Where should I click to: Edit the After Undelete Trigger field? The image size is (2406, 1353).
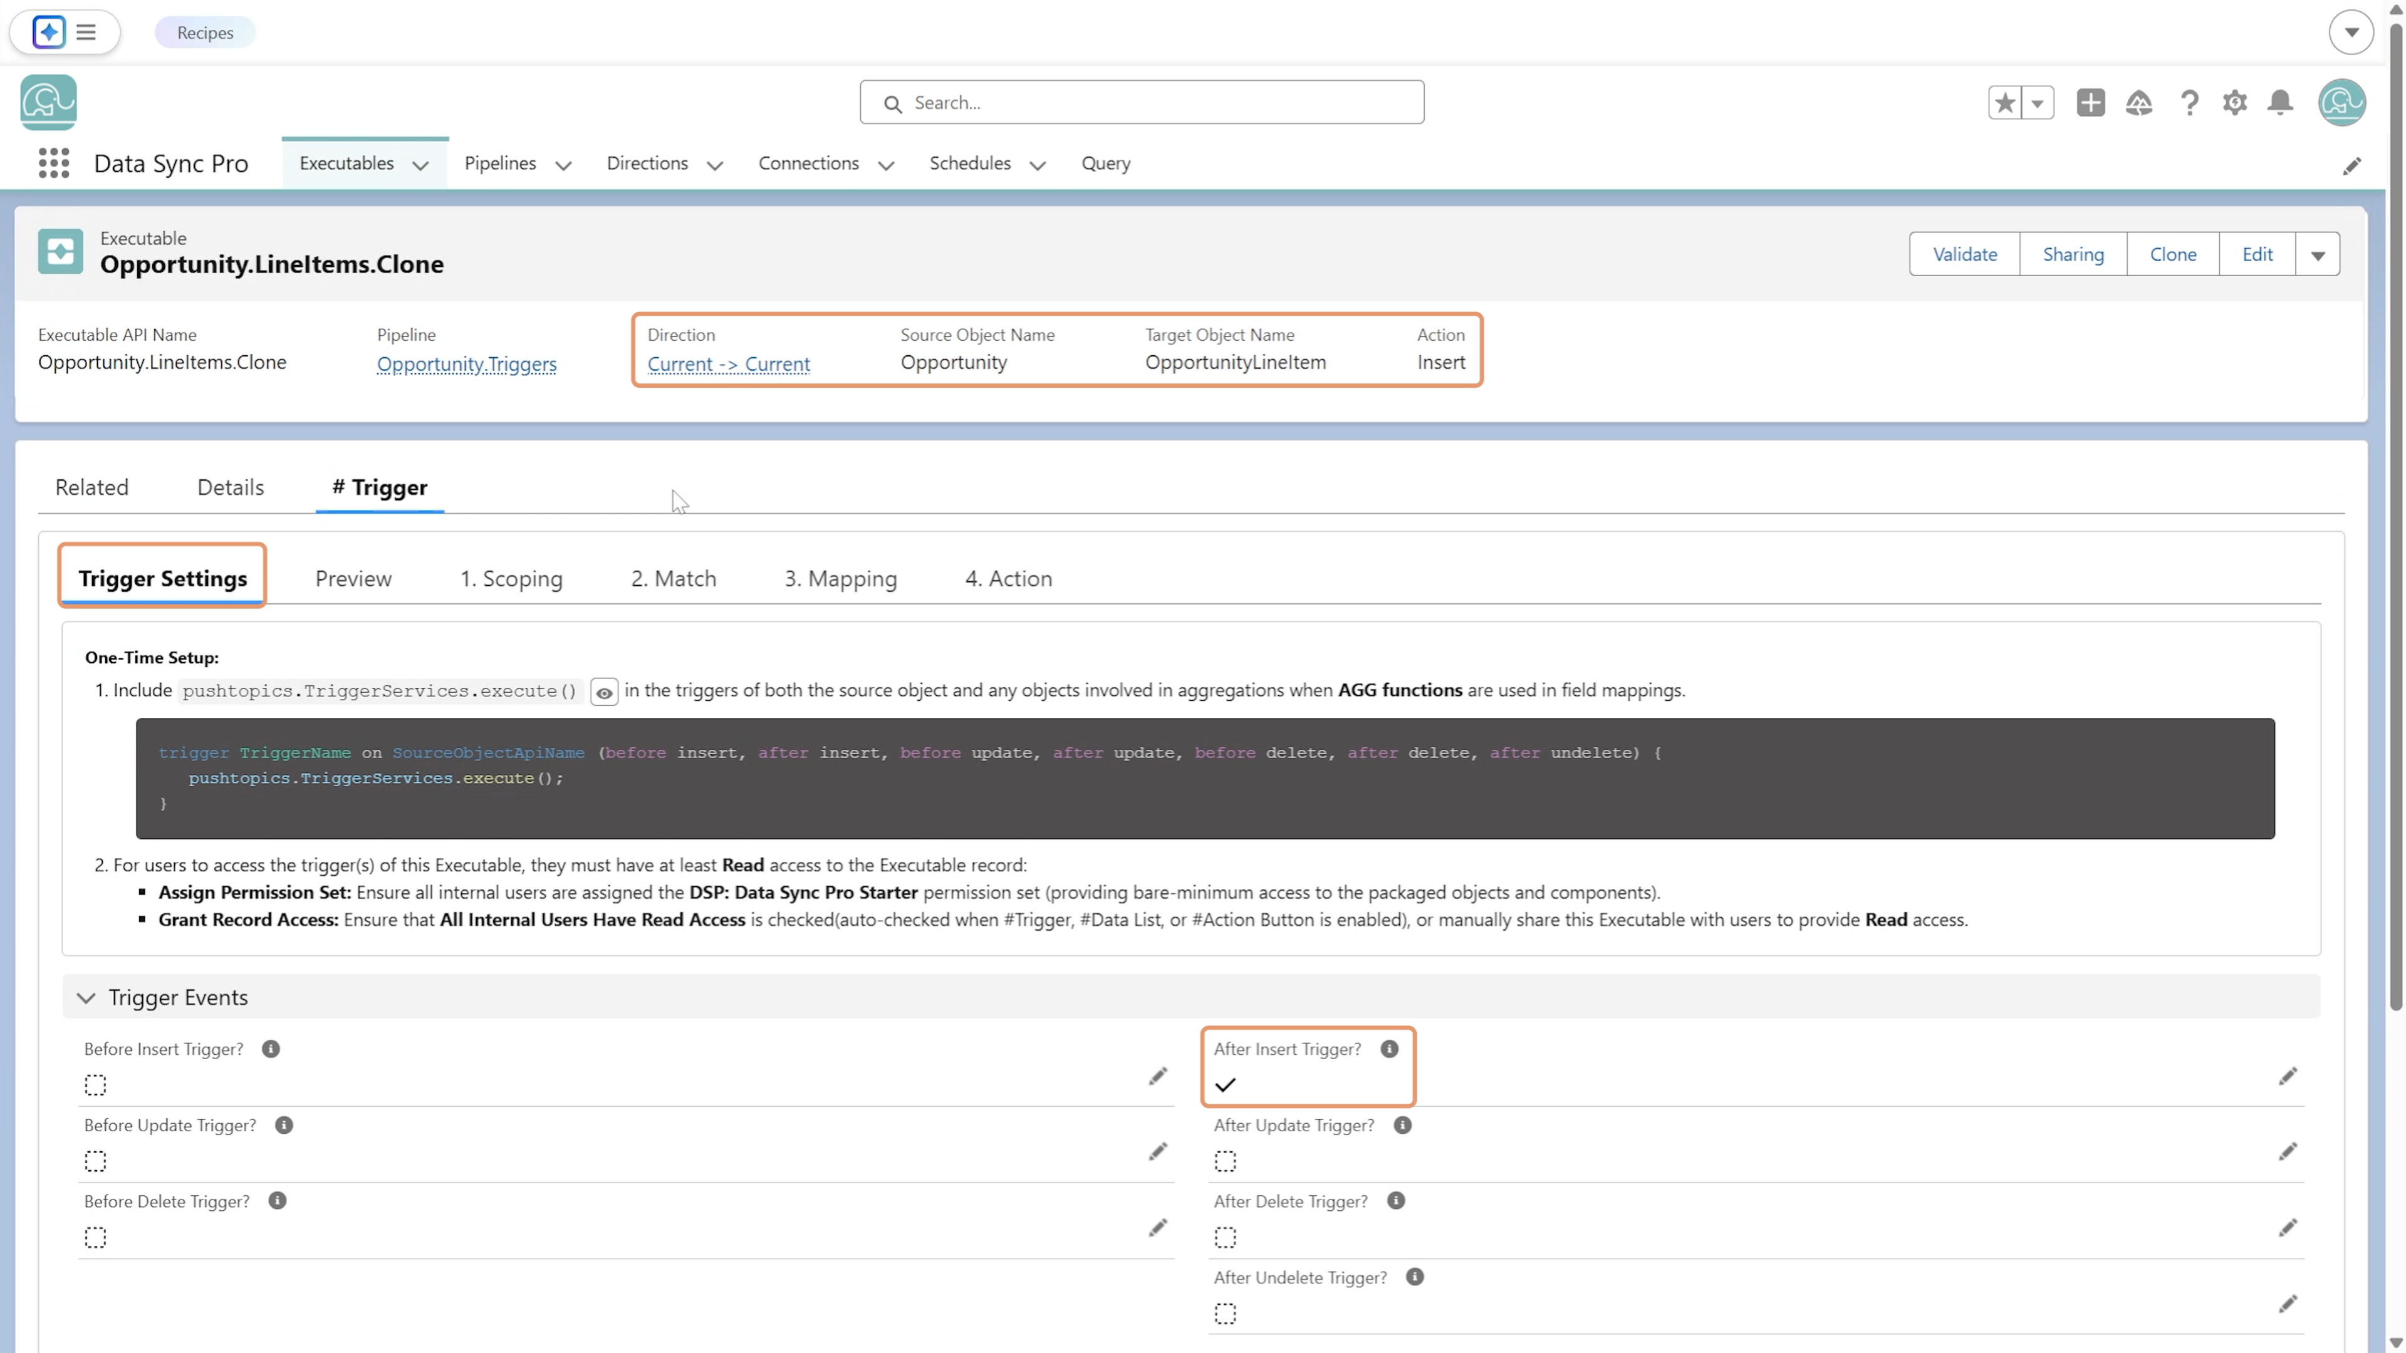coord(2288,1304)
